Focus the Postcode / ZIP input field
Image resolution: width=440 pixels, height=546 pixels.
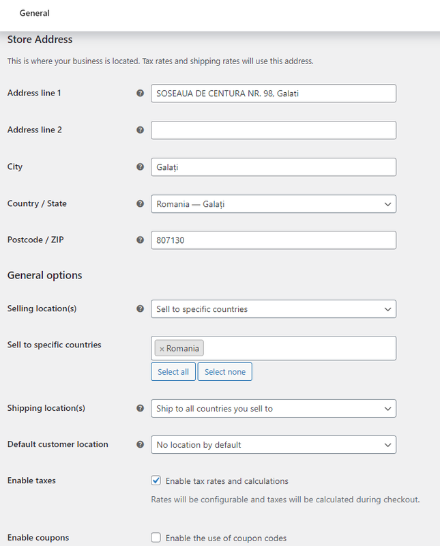[273, 240]
